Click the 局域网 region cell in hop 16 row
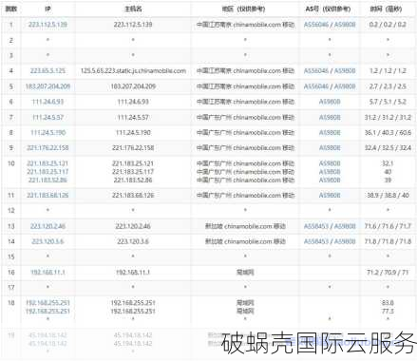This screenshot has height=361, width=417. pyautogui.click(x=245, y=272)
